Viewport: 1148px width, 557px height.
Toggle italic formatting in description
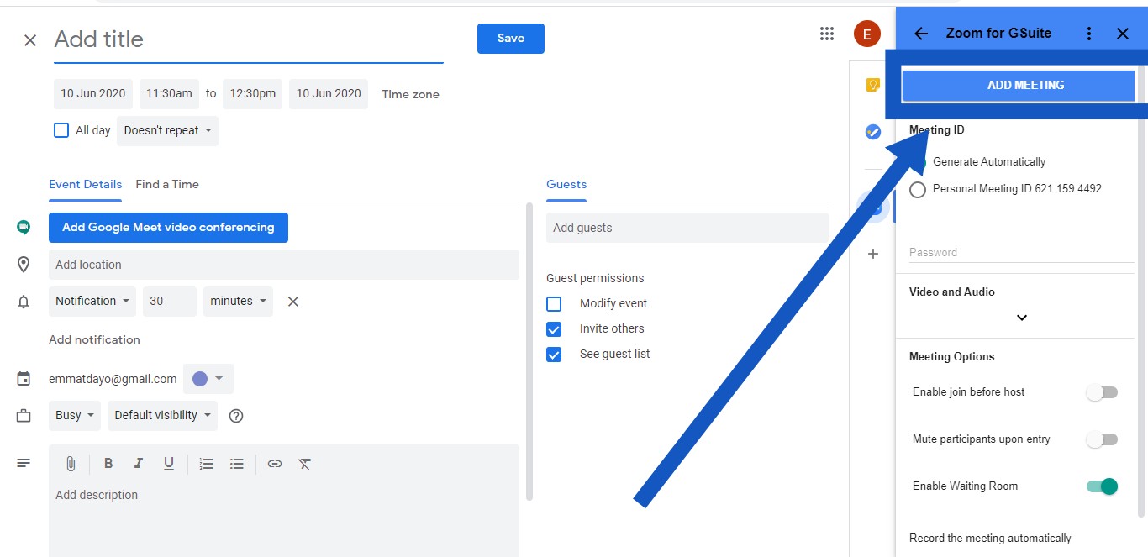pos(139,464)
